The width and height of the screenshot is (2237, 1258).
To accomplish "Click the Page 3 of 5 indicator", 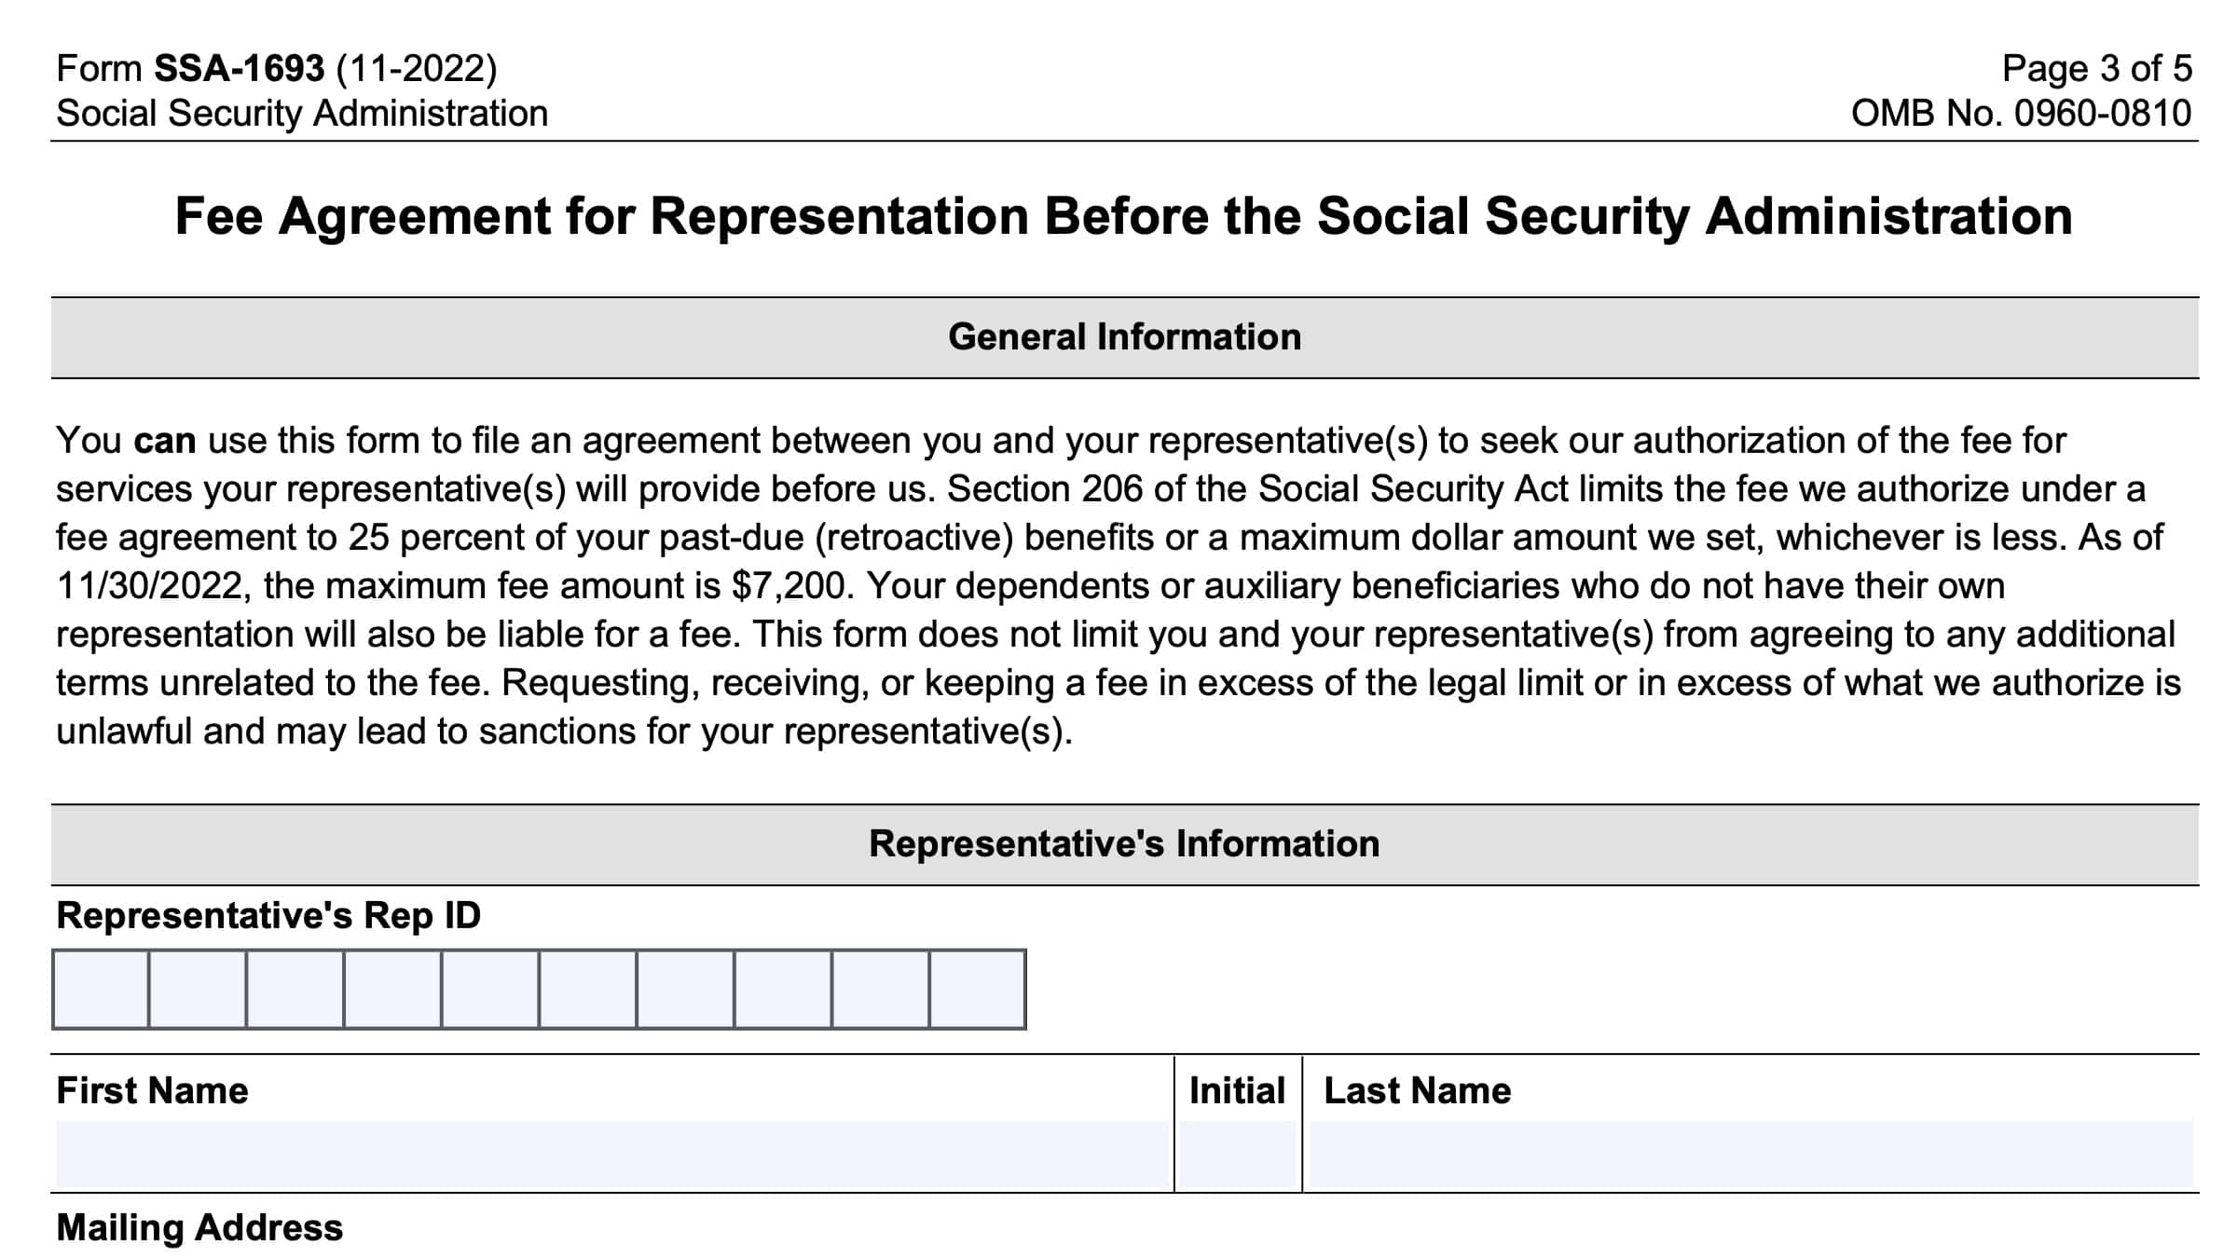I will point(2096,69).
